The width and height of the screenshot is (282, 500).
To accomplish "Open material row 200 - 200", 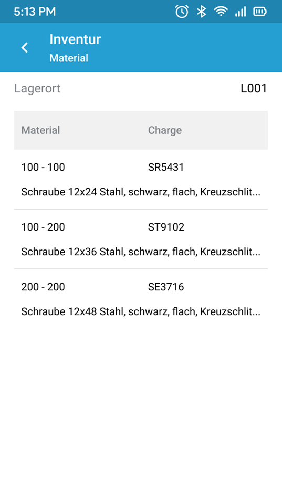I will click(x=141, y=299).
